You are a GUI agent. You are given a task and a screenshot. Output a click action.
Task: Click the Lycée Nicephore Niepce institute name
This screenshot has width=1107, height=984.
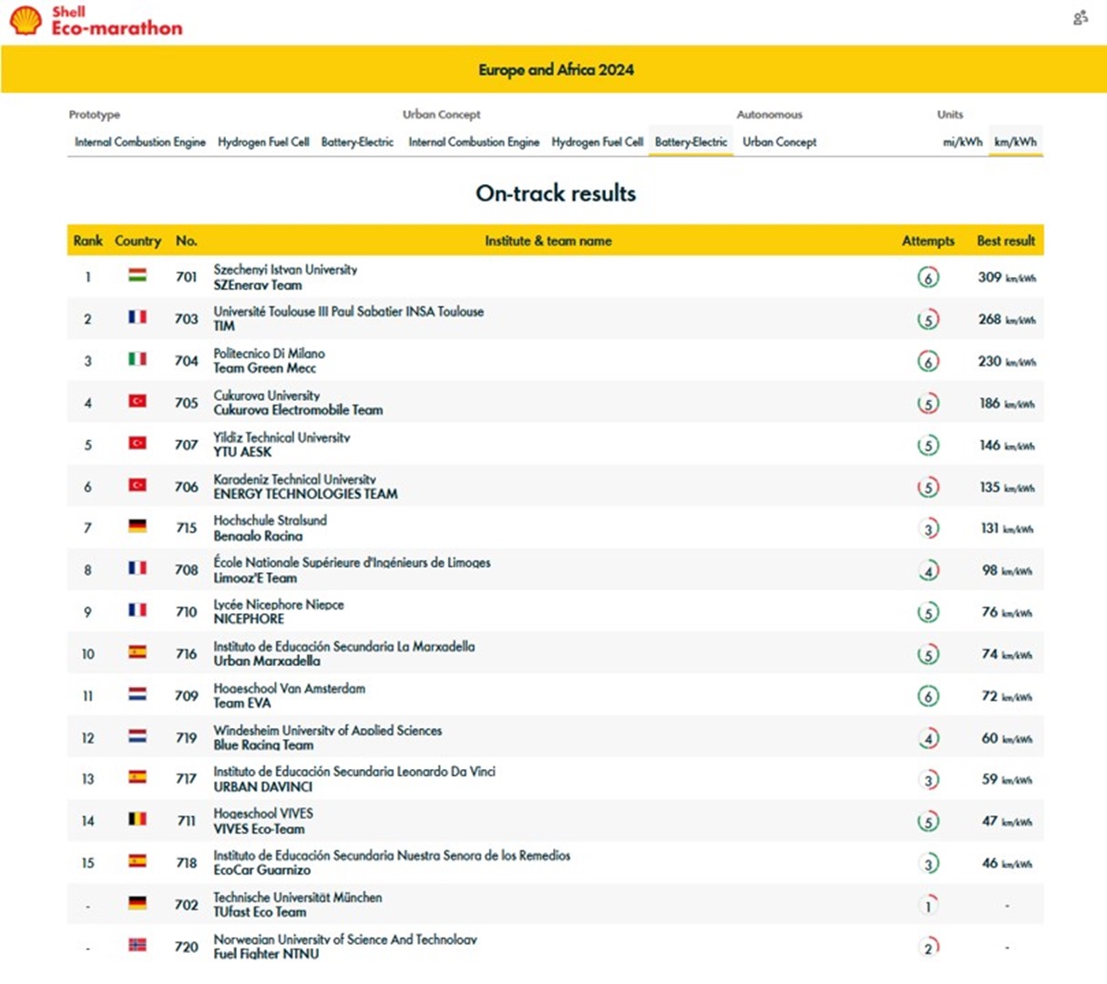click(x=279, y=605)
